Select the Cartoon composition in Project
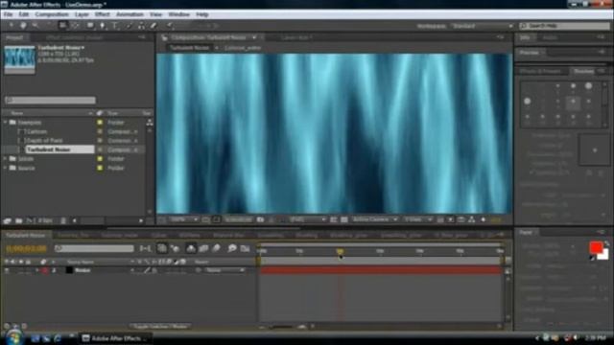The width and height of the screenshot is (614, 345). 37,132
